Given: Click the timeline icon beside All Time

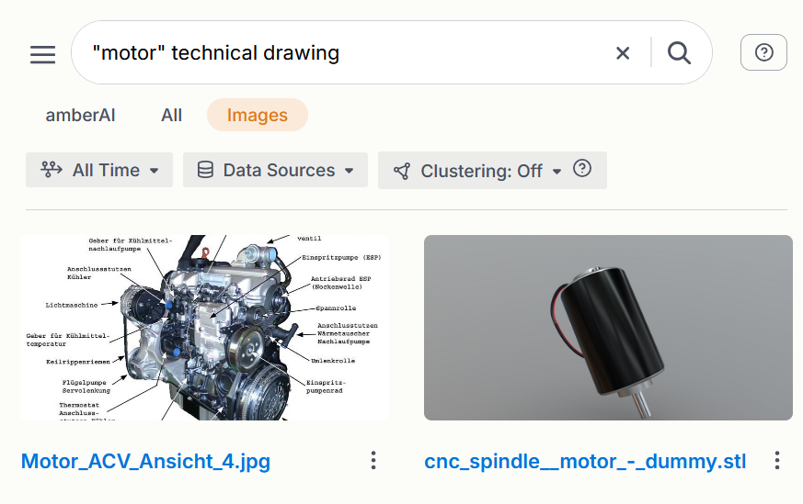Looking at the screenshot, I should 52,170.
